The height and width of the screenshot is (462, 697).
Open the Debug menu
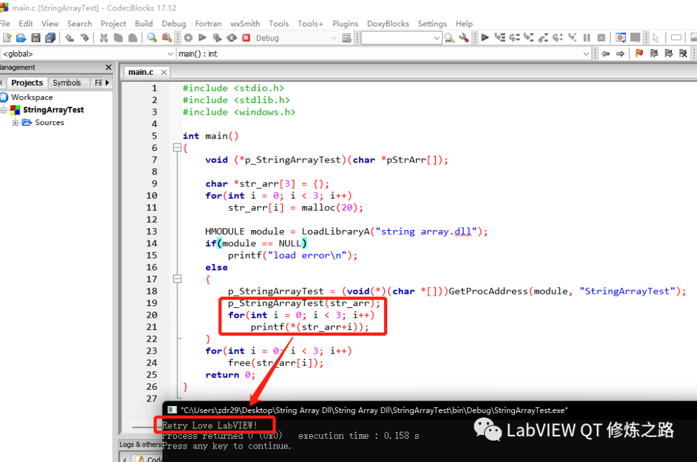pos(174,24)
